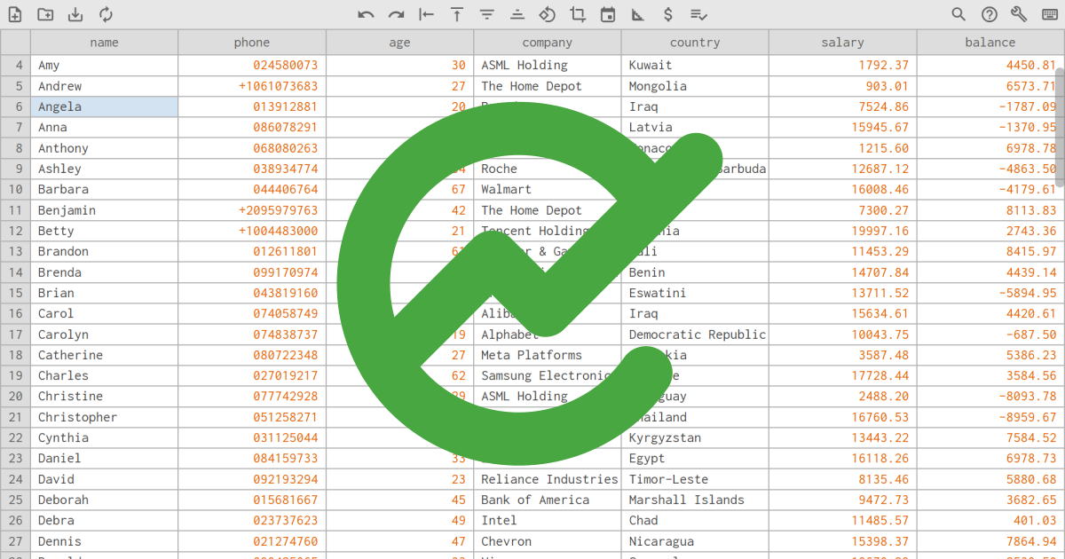Image resolution: width=1065 pixels, height=559 pixels.
Task: Click the download/export icon
Action: pos(75,14)
